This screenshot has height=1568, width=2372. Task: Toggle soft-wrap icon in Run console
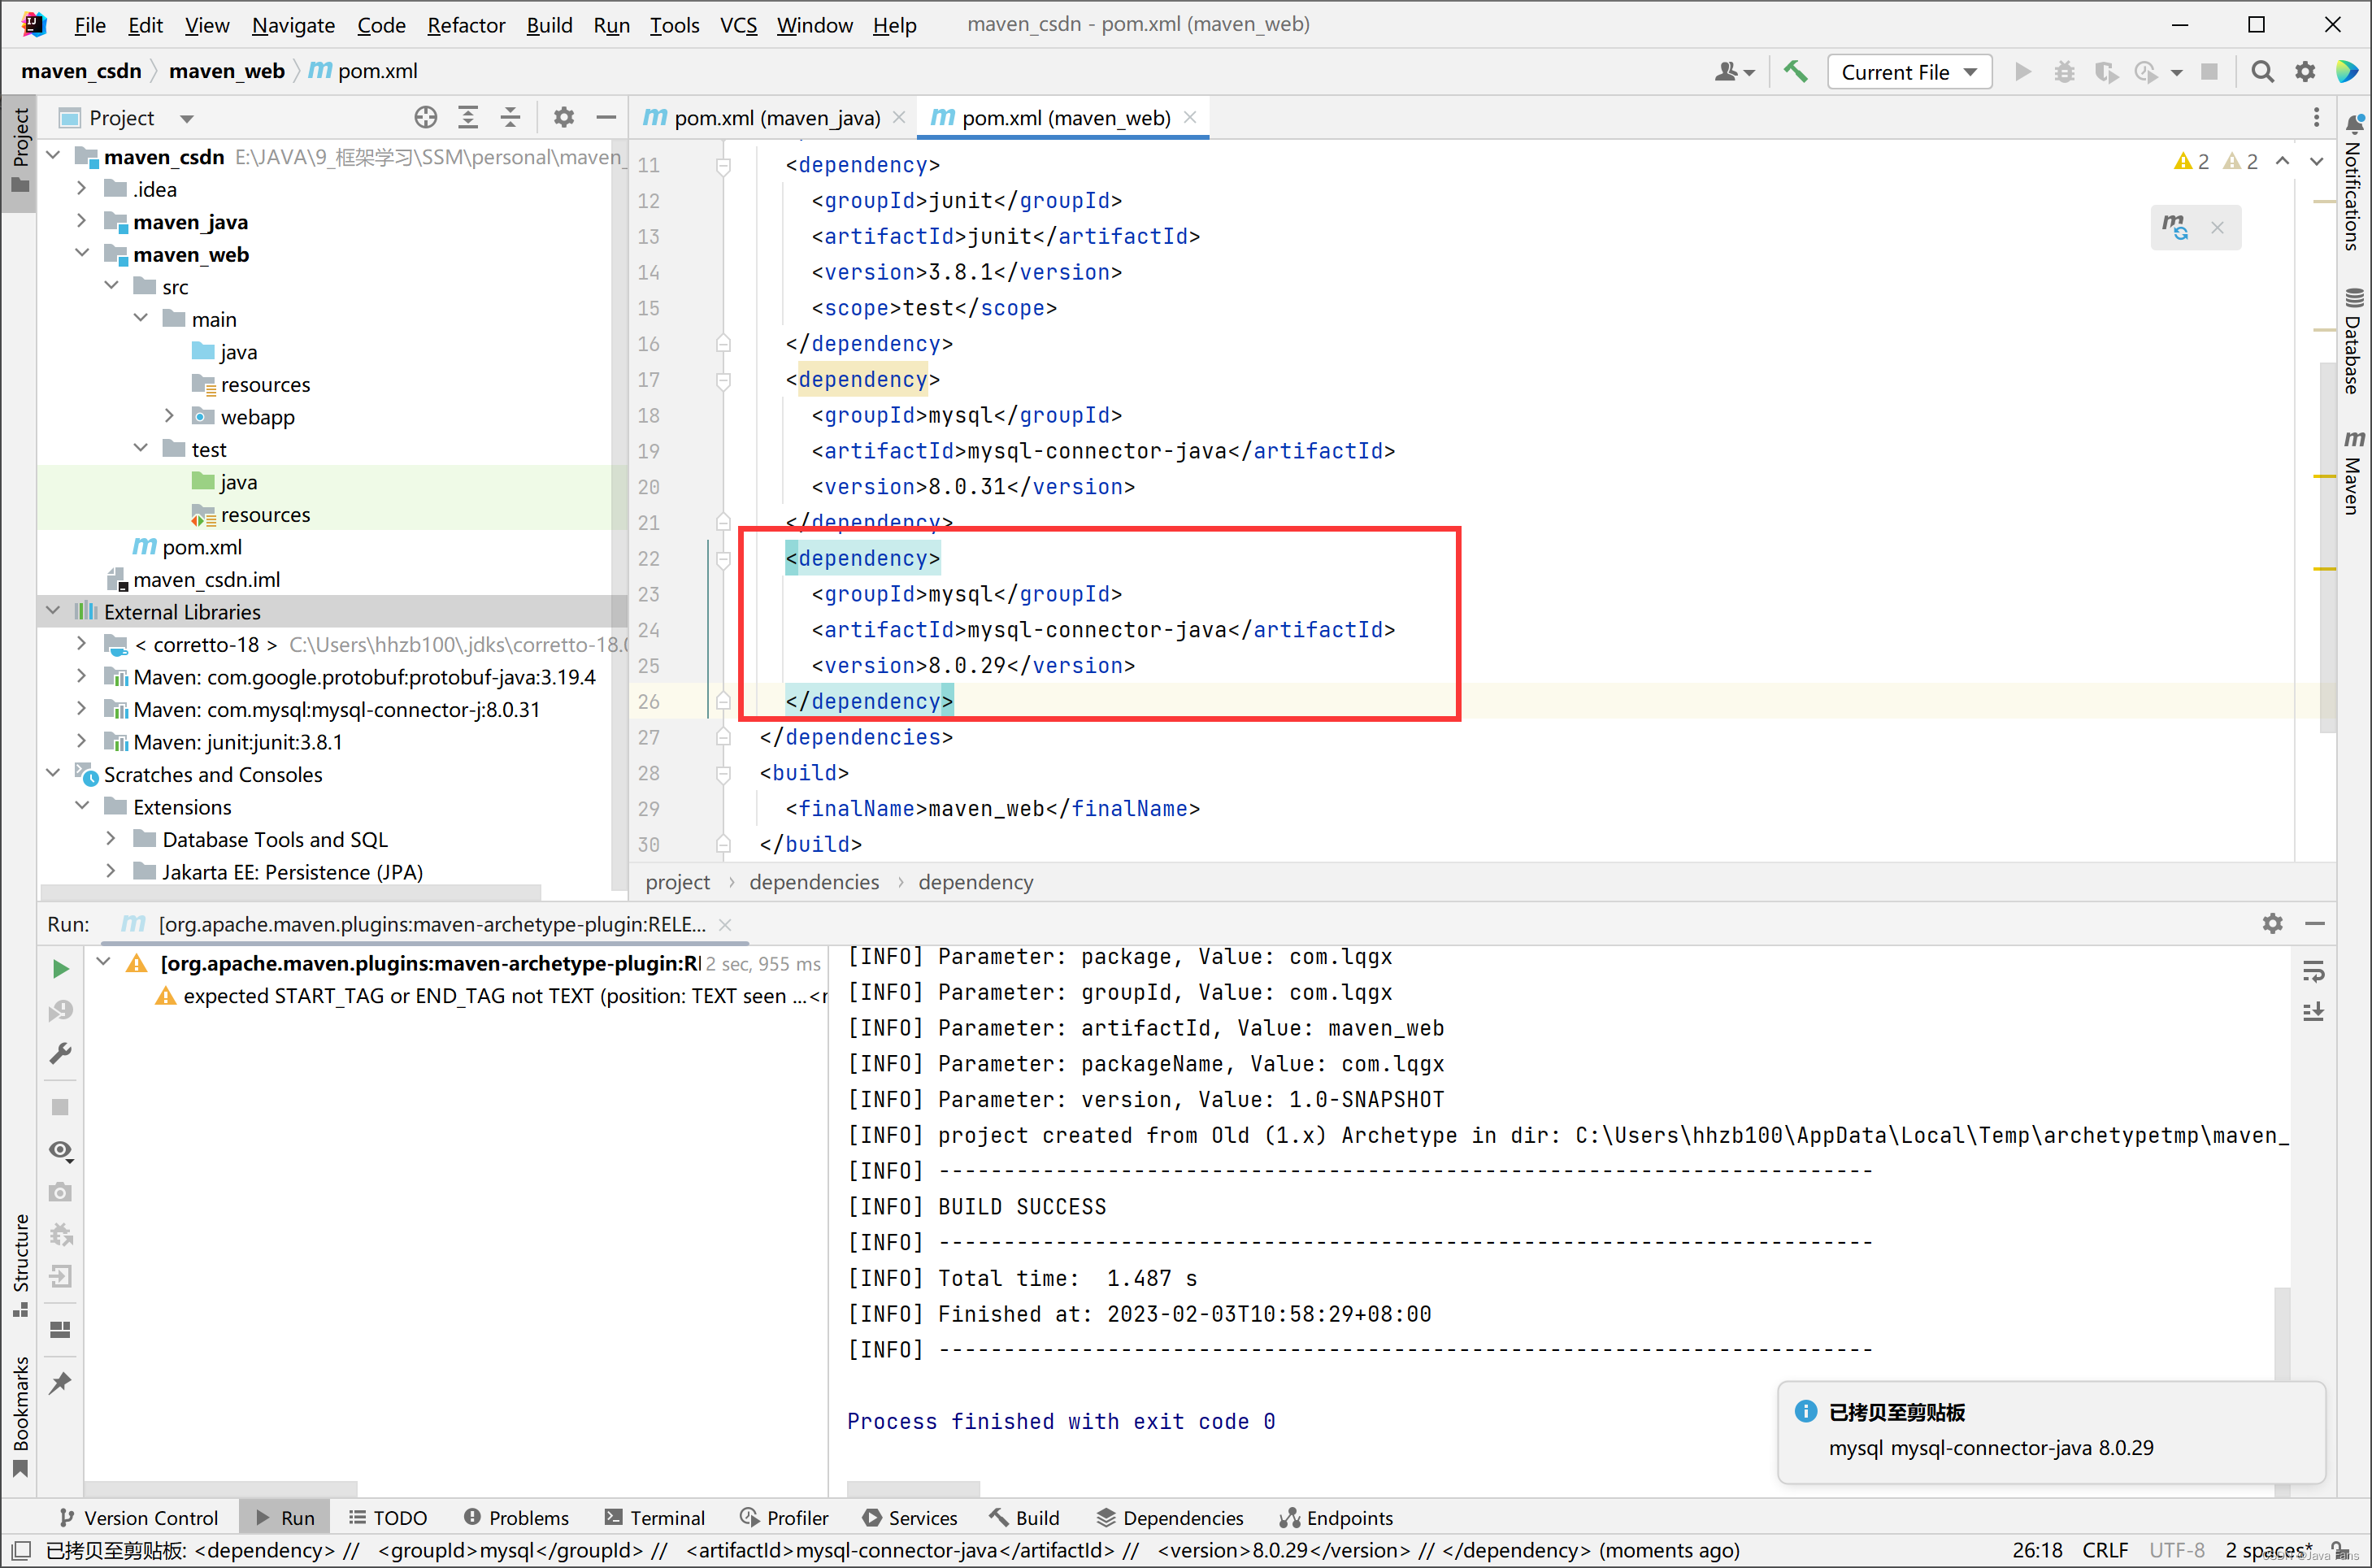tap(2314, 971)
